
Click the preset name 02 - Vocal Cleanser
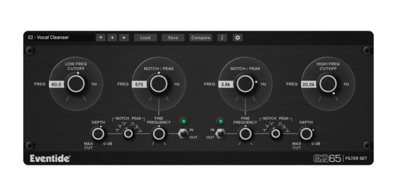[x=48, y=37]
